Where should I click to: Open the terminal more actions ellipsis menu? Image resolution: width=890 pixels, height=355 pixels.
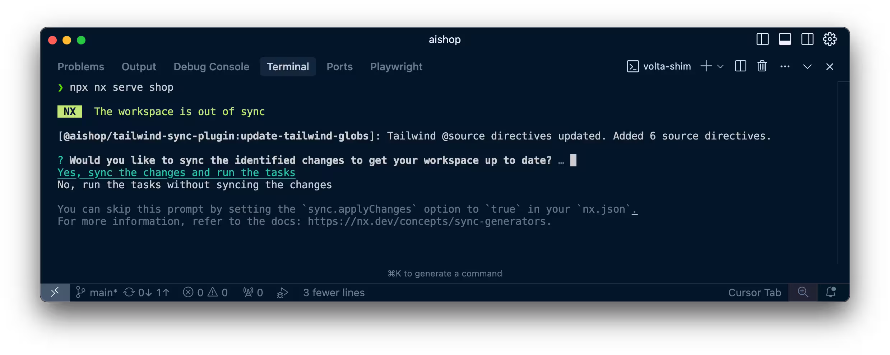point(785,66)
